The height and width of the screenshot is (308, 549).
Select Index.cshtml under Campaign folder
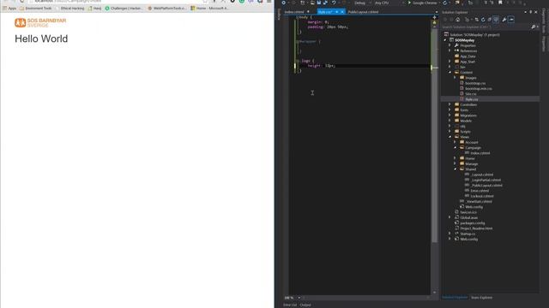point(480,153)
